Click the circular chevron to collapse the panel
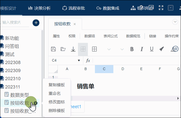Viewport: 181px width, 118px height. click(175, 22)
